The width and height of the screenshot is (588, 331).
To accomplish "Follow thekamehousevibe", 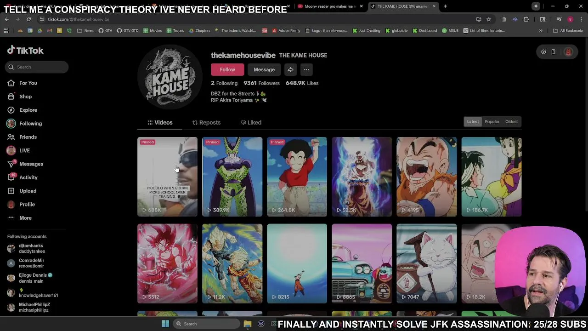I will tap(227, 70).
